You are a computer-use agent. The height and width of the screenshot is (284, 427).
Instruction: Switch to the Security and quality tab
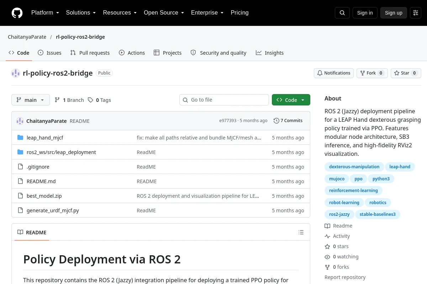(218, 53)
